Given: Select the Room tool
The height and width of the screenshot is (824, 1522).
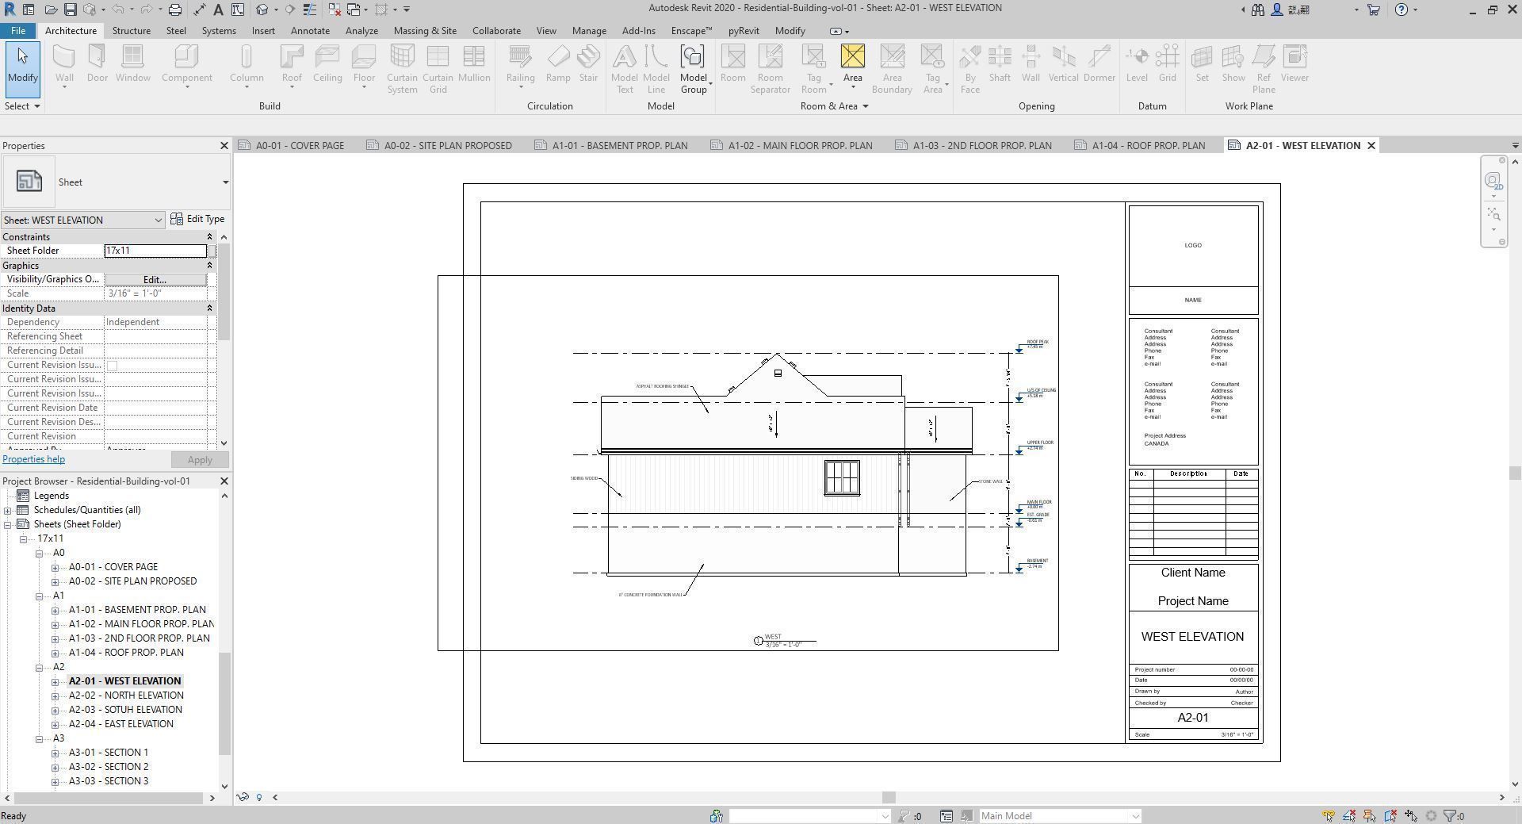Looking at the screenshot, I should (732, 63).
